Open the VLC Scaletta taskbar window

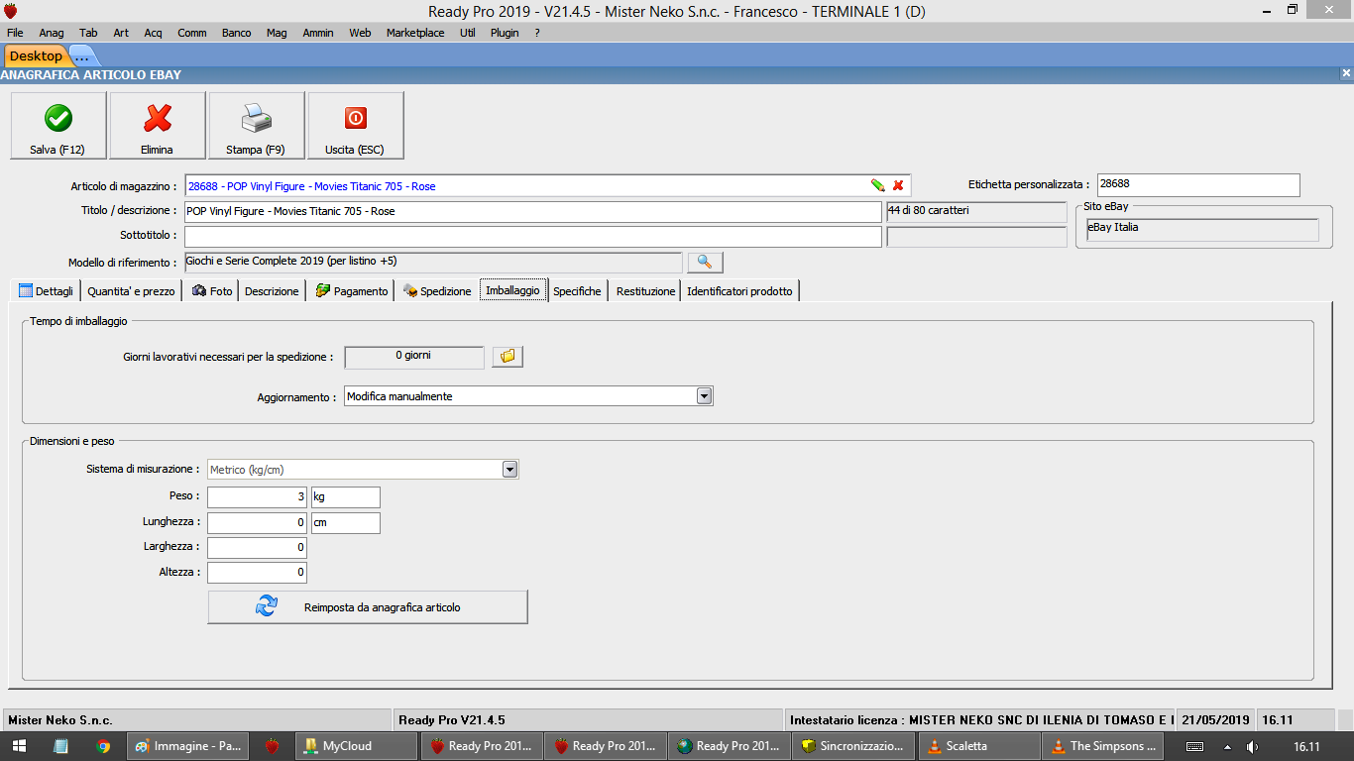[979, 746]
